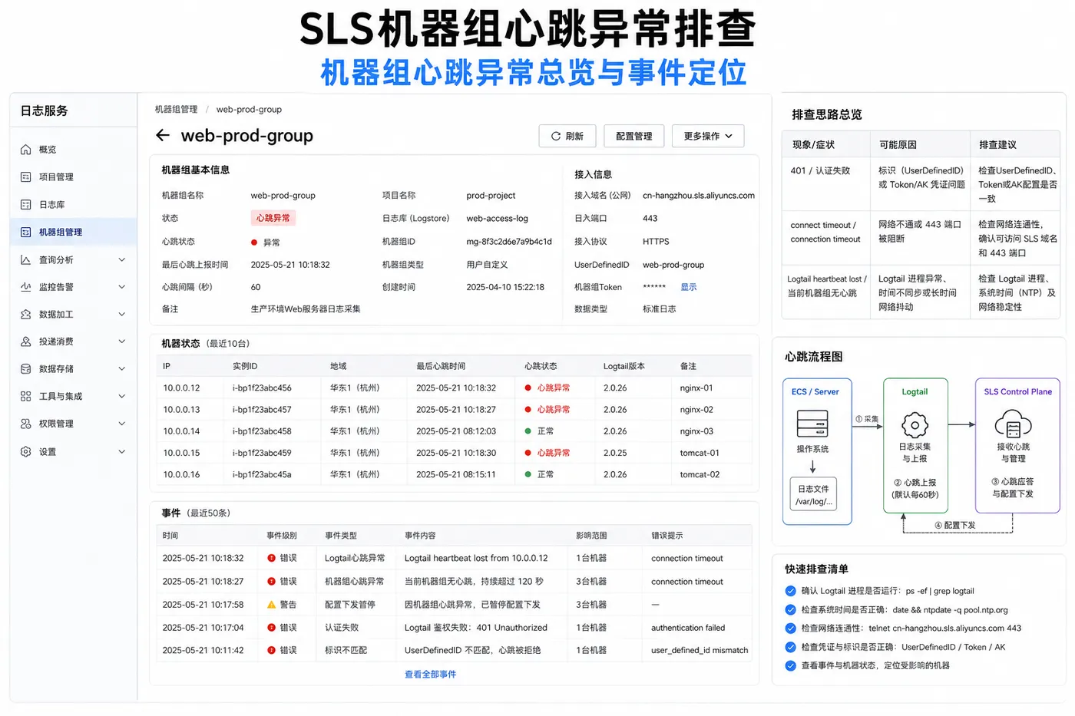Click the tomcat-01 remark cell
Image resolution: width=1075 pixels, height=716 pixels.
700,453
